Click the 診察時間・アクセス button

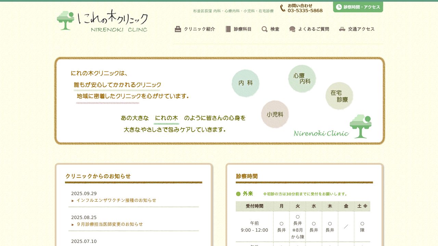[358, 6]
